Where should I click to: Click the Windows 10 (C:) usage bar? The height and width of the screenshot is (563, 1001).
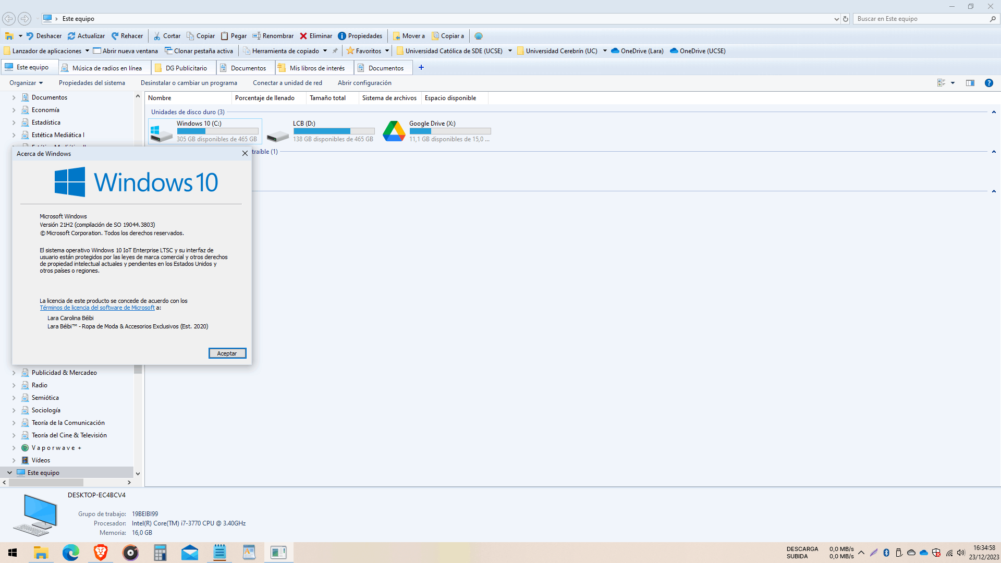[x=217, y=131]
